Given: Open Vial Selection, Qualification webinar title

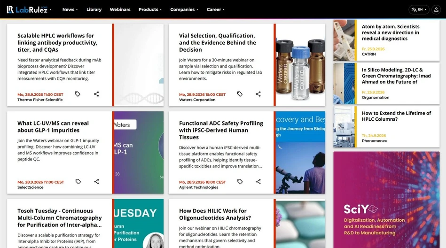Looking at the screenshot, I should pyautogui.click(x=218, y=43).
